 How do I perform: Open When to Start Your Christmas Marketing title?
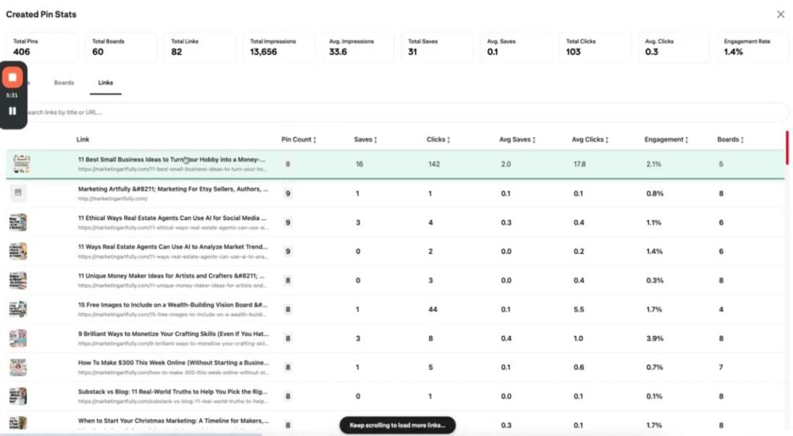pos(173,421)
